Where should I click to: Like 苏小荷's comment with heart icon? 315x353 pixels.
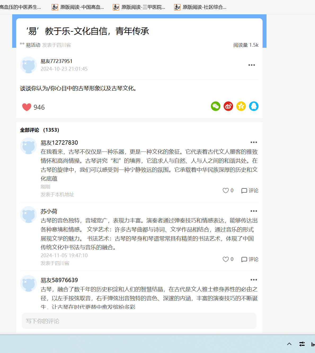[226, 259]
